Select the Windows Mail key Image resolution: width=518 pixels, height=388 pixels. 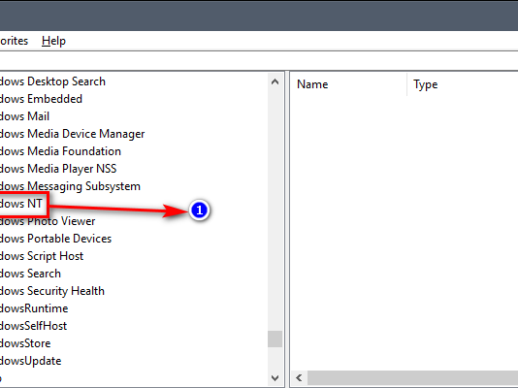pos(25,116)
